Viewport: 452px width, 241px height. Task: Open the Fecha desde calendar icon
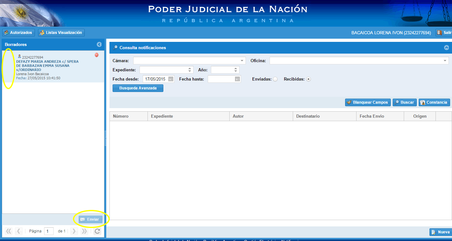point(171,79)
